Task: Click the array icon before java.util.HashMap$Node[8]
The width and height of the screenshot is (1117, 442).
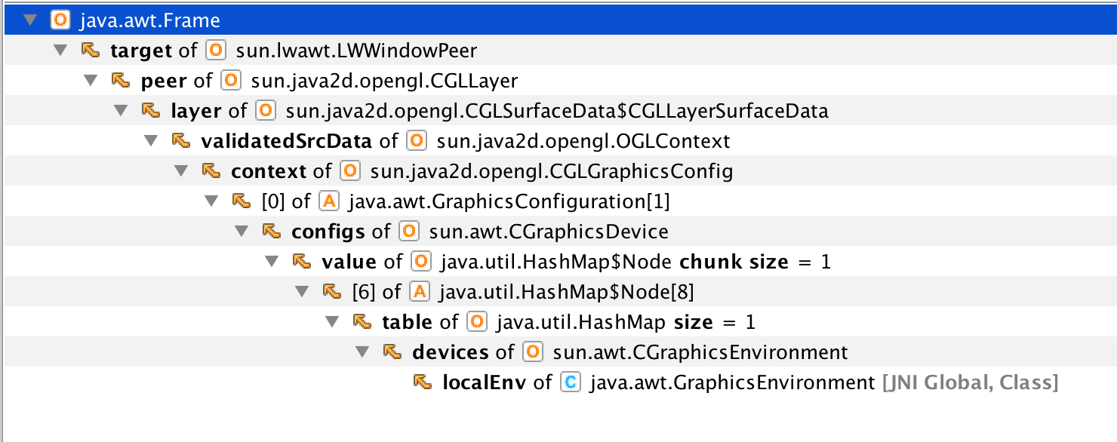Action: 419,292
